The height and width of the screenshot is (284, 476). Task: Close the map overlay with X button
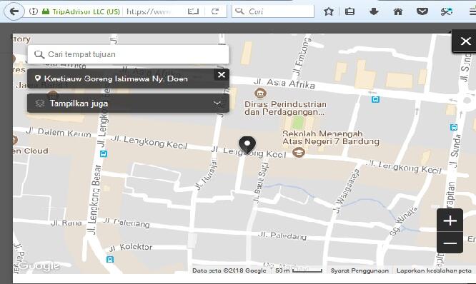click(465, 41)
